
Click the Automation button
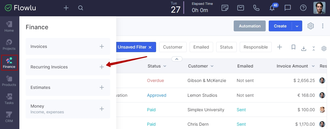[x=250, y=26]
